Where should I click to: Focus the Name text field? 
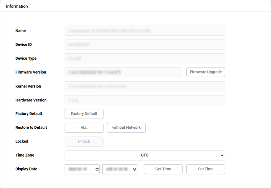coord(145,31)
